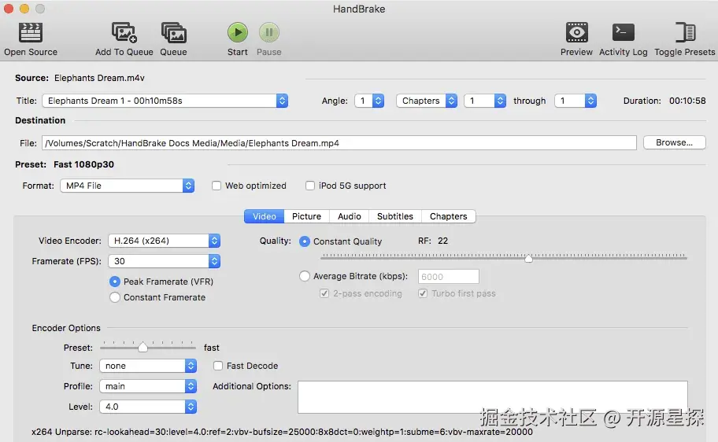Click the Average Bitrate 6000 field
This screenshot has width=718, height=442.
448,276
